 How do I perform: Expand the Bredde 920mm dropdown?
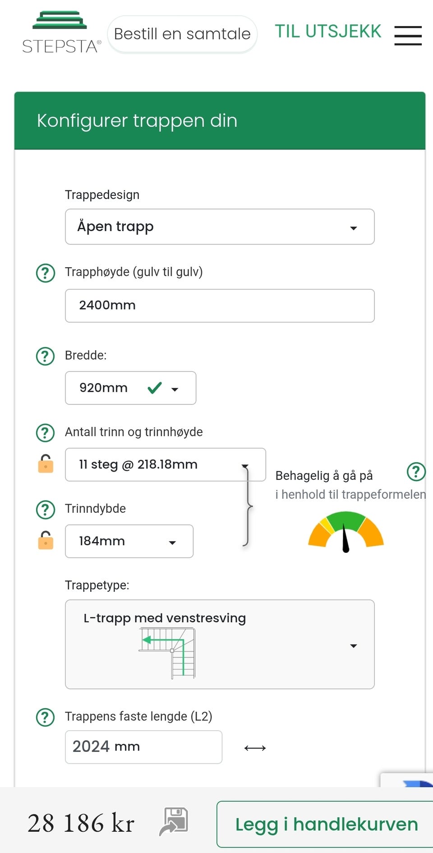[130, 388]
